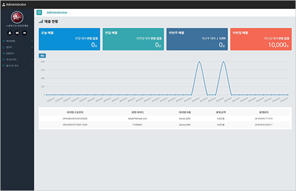The image size is (296, 191).
Task: Click the Administrator user label in top bar
Action: pos(16,4)
